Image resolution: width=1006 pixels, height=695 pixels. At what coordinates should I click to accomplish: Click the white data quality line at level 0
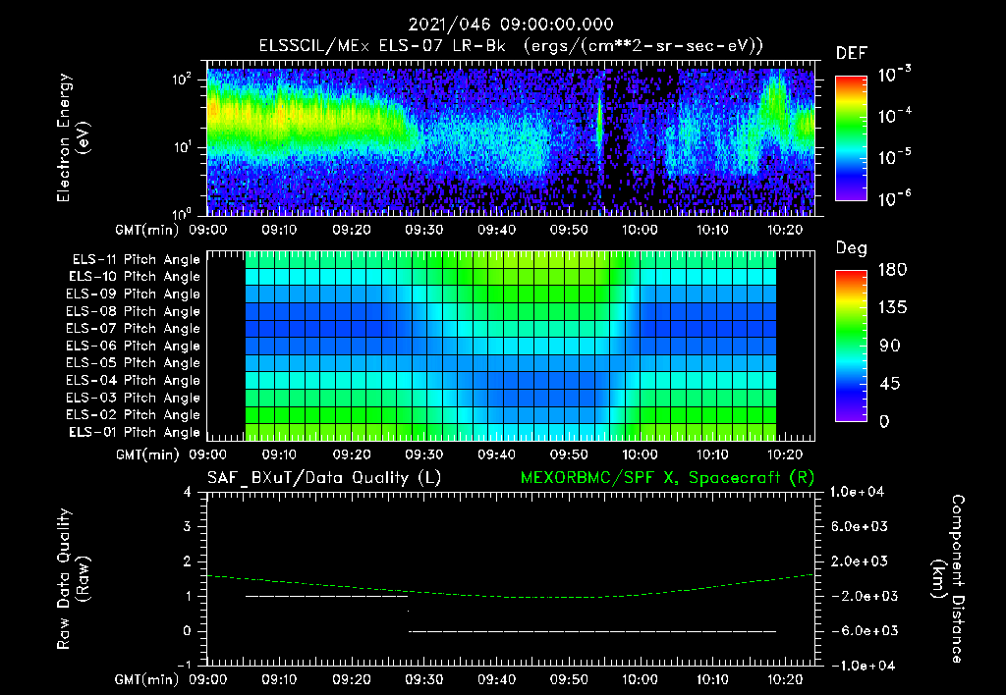tap(592, 631)
